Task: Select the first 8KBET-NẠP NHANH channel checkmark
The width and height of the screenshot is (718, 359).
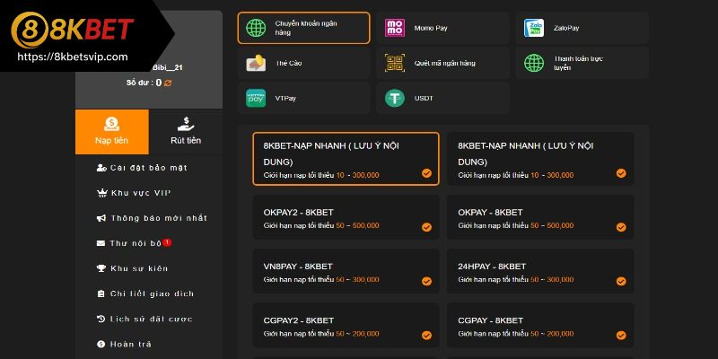Action: (x=427, y=173)
